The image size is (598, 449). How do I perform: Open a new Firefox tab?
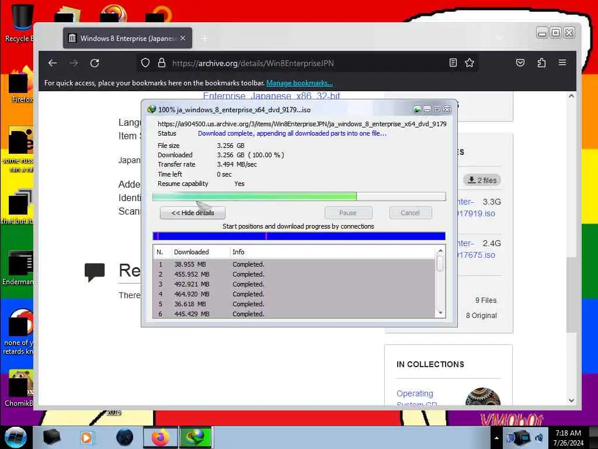tap(205, 39)
